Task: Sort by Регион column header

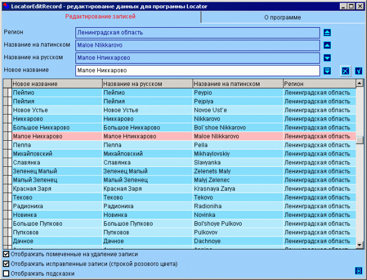Action: 319,84
